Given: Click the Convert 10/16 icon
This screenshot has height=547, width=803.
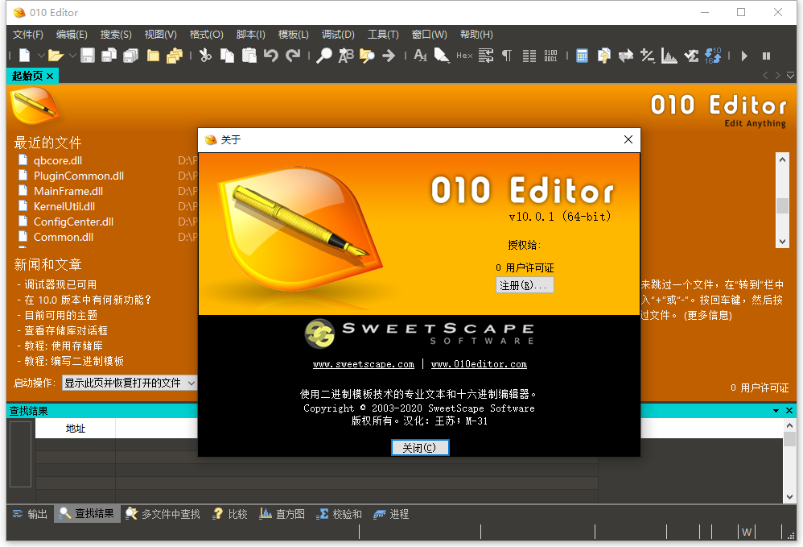Looking at the screenshot, I should point(713,56).
